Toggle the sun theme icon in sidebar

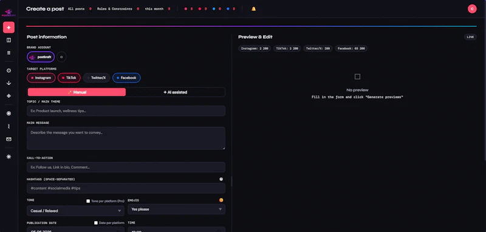click(9, 157)
